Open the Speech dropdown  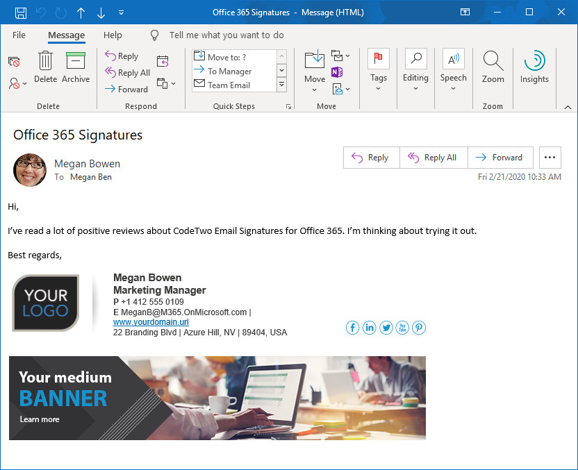click(454, 70)
